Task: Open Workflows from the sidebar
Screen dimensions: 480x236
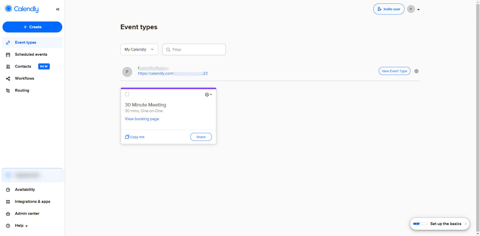Action: pos(24,78)
